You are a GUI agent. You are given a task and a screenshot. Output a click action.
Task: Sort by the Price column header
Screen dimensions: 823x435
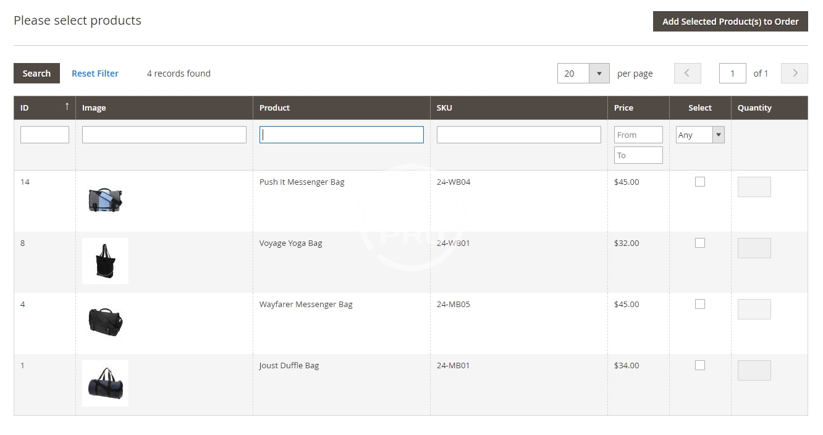click(623, 108)
